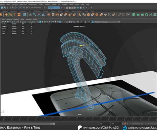Screen dimensions: 157x130
Task: Enable the Snap to grids magnet
Action: coord(13,8)
